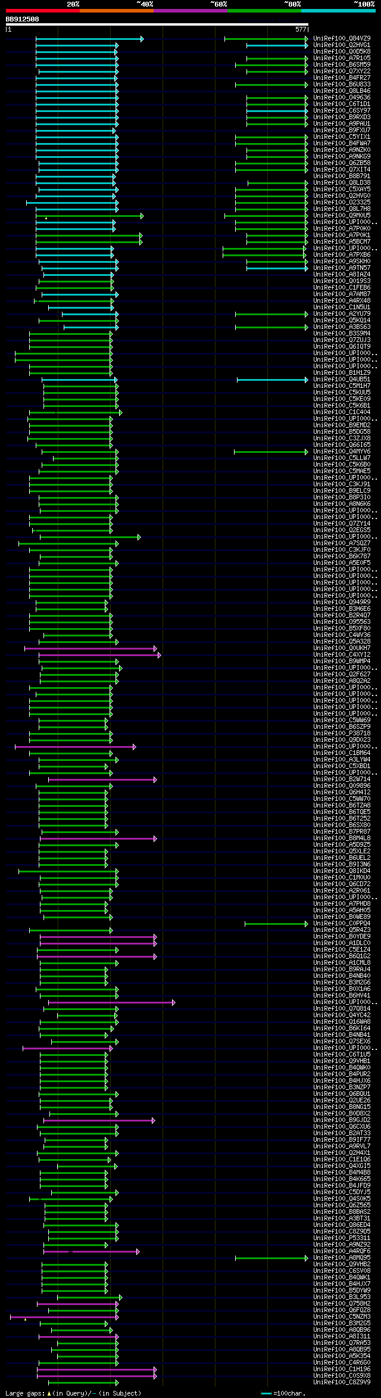This screenshot has height=1398, width=381.
Task: Select hit UniRef100_Q0D5K8
Action: tap(342, 52)
